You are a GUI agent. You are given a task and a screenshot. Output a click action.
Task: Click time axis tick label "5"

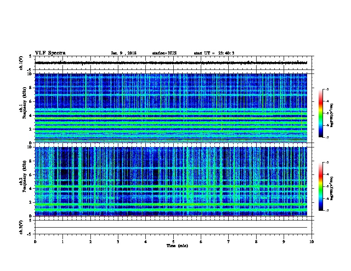173,241
